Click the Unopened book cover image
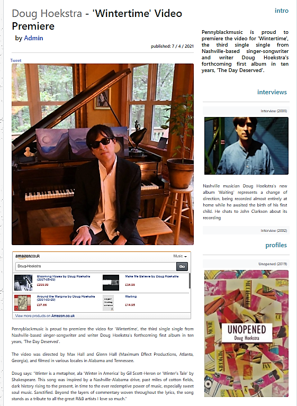The image size is (297, 406). tap(246, 333)
